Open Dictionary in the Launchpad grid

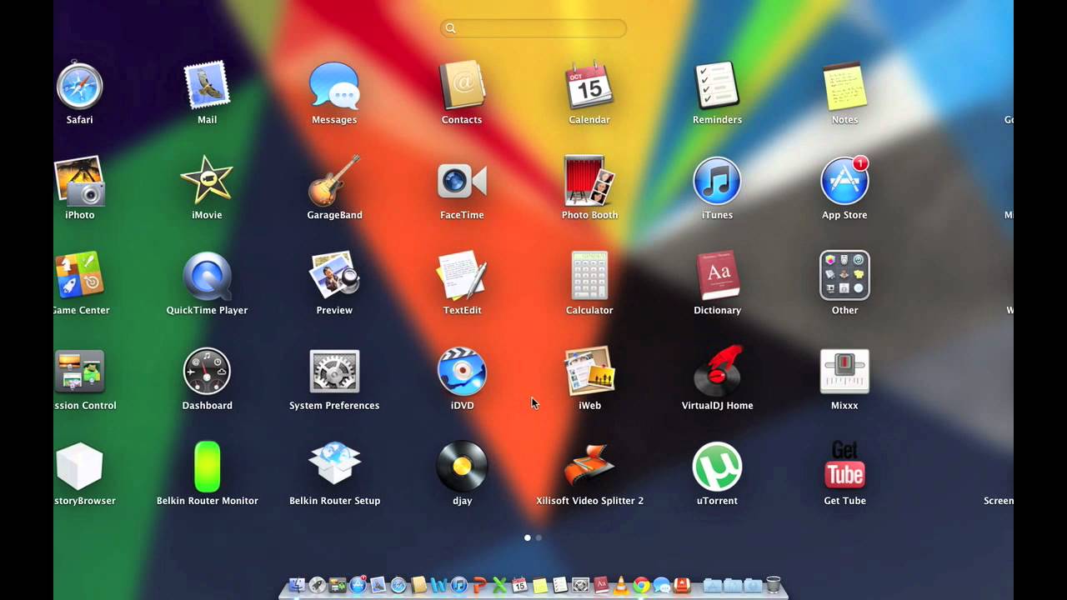click(717, 277)
